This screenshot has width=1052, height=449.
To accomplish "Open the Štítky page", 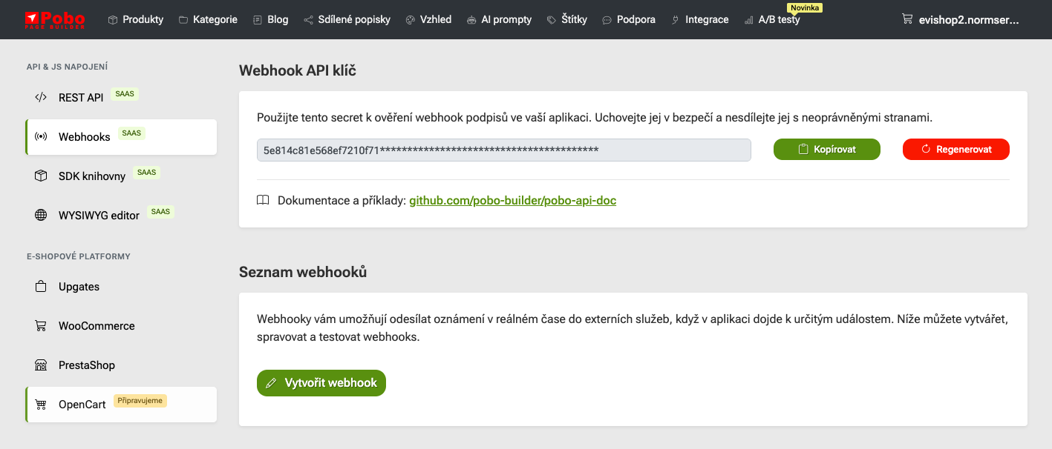I will coord(566,19).
